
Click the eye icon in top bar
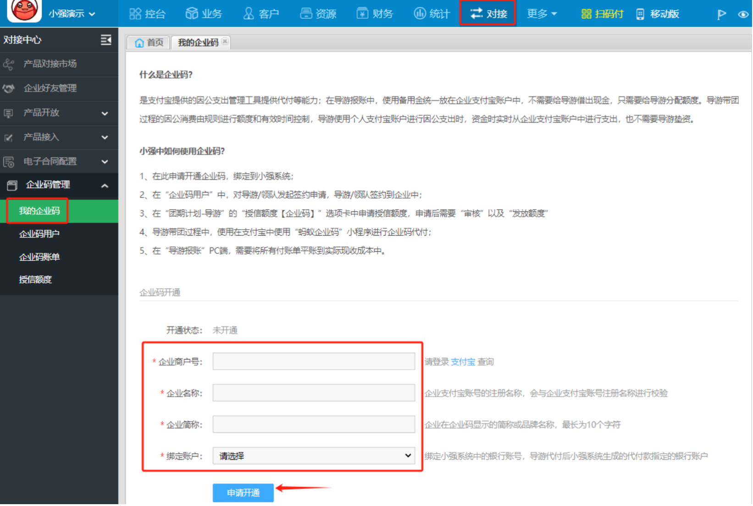click(x=743, y=14)
